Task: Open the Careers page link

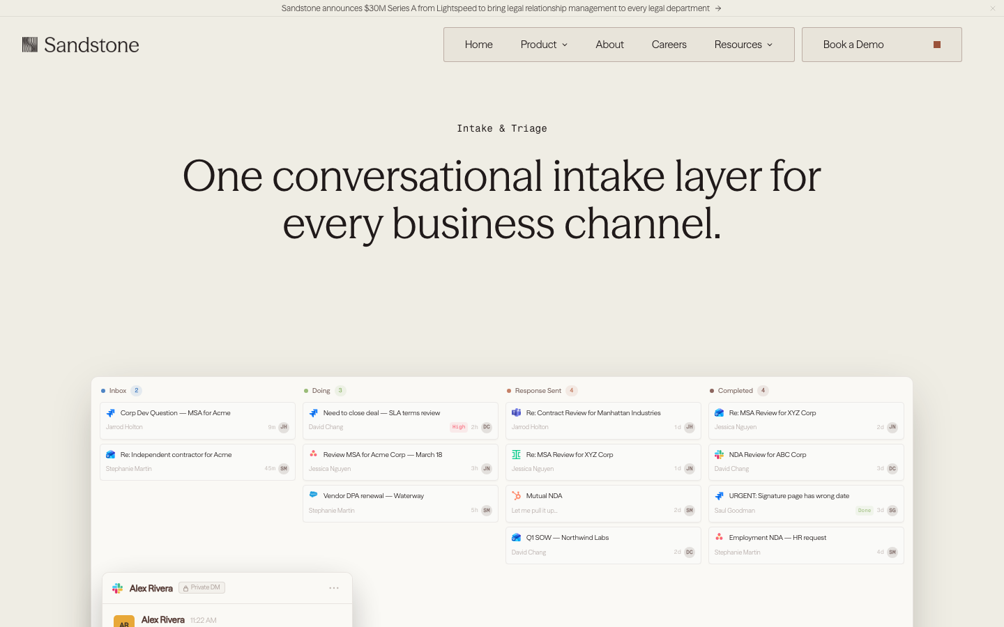Action: tap(669, 45)
